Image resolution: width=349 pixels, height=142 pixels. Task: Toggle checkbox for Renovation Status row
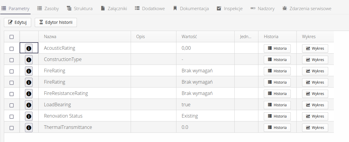[12, 116]
